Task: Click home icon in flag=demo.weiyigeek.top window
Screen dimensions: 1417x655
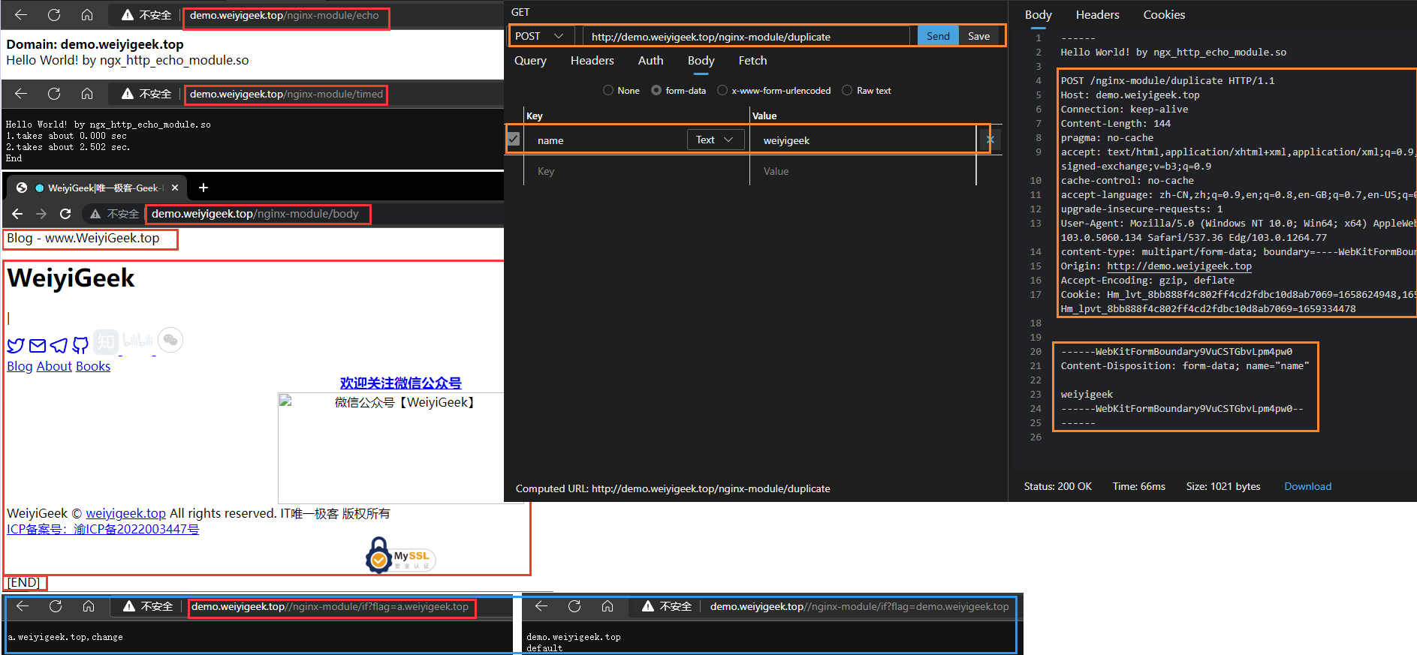Action: pyautogui.click(x=608, y=606)
